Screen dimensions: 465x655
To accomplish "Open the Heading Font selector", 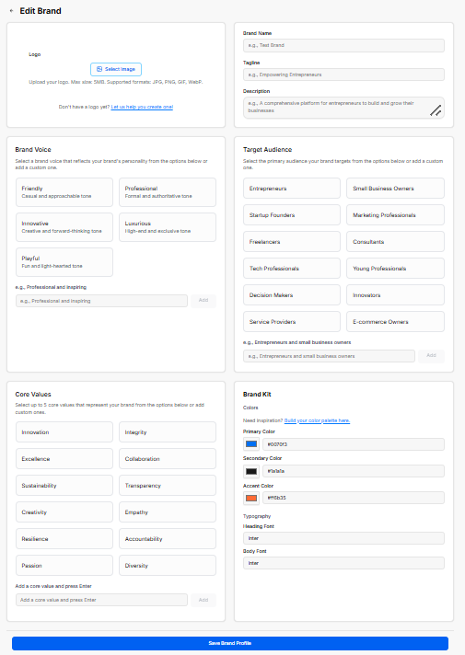I will pos(343,538).
